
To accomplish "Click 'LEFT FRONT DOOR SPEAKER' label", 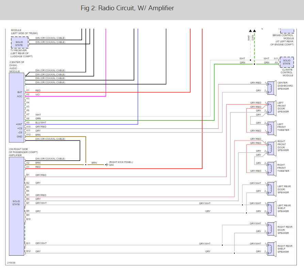I will pyautogui.click(x=283, y=107).
